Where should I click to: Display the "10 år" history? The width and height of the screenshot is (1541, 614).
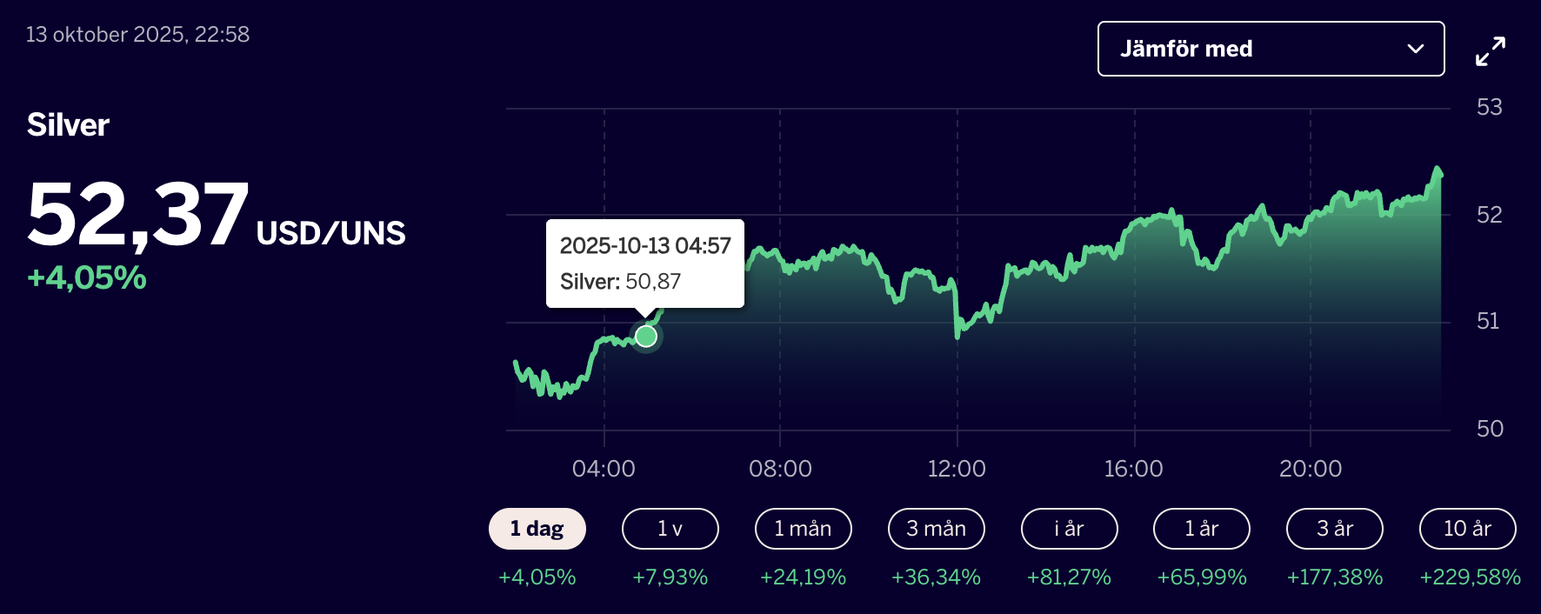tap(1467, 529)
